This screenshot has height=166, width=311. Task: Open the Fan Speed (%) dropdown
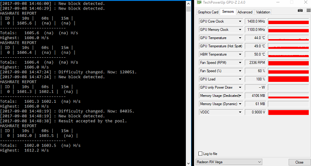pos(240,71)
